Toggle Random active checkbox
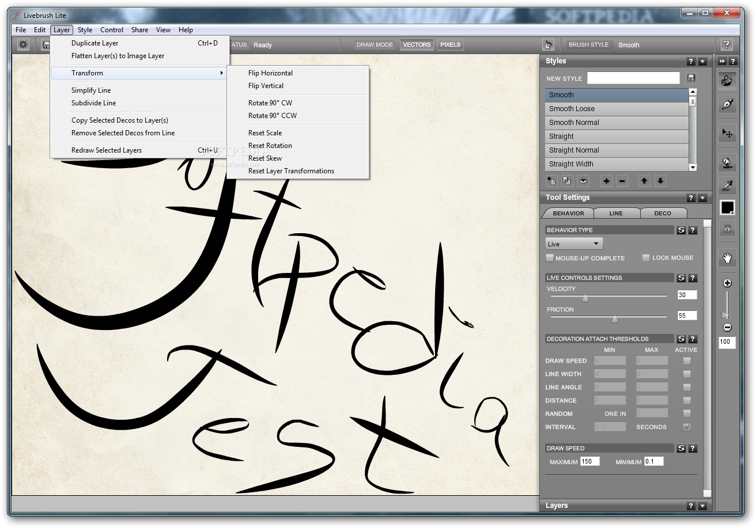 point(686,413)
